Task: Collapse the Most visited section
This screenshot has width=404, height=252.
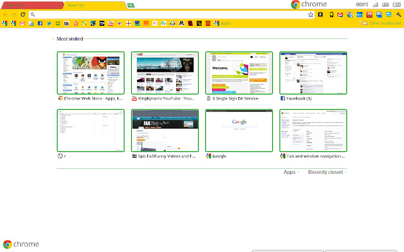Action: [54, 39]
